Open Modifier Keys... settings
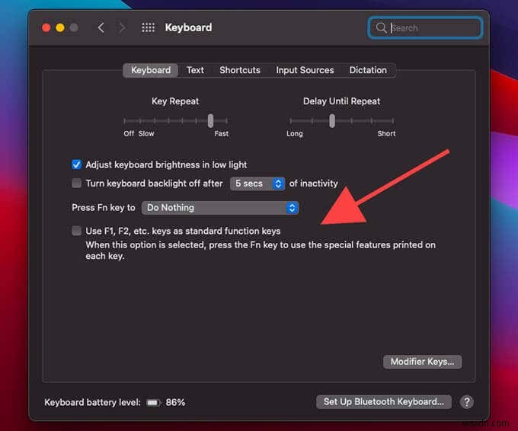Viewport: 518px width, 431px height. [x=423, y=362]
